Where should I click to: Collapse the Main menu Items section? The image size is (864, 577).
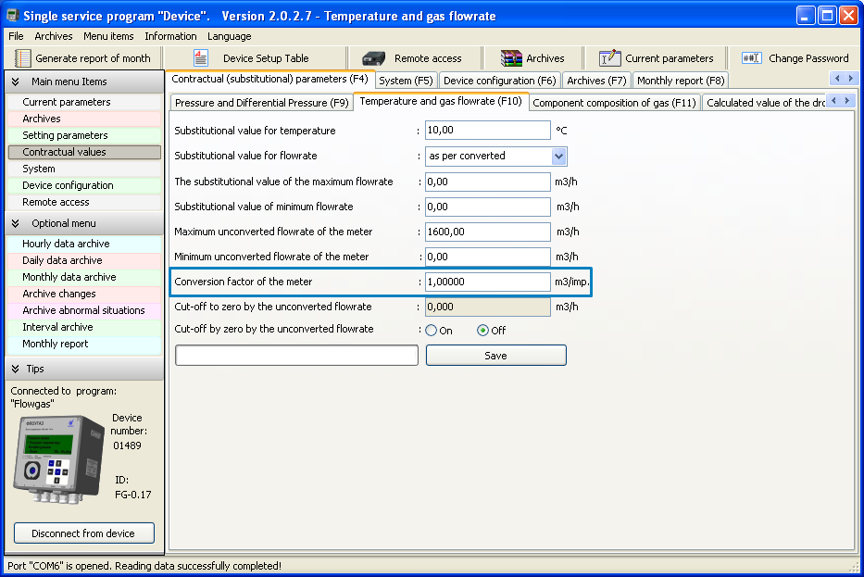[16, 82]
